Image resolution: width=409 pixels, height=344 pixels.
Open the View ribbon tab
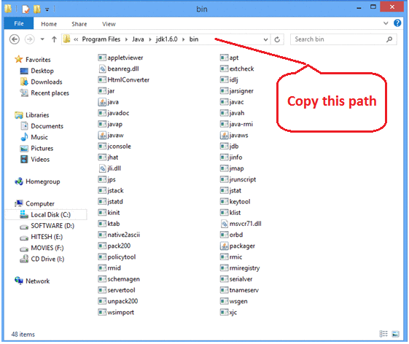click(109, 24)
